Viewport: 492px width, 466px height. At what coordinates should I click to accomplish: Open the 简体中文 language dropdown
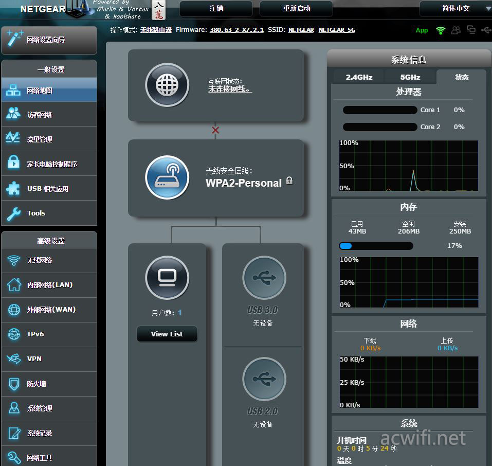(x=455, y=9)
